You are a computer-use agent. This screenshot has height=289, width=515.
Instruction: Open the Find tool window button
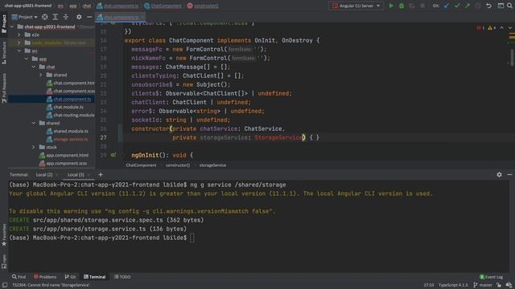tap(19, 277)
